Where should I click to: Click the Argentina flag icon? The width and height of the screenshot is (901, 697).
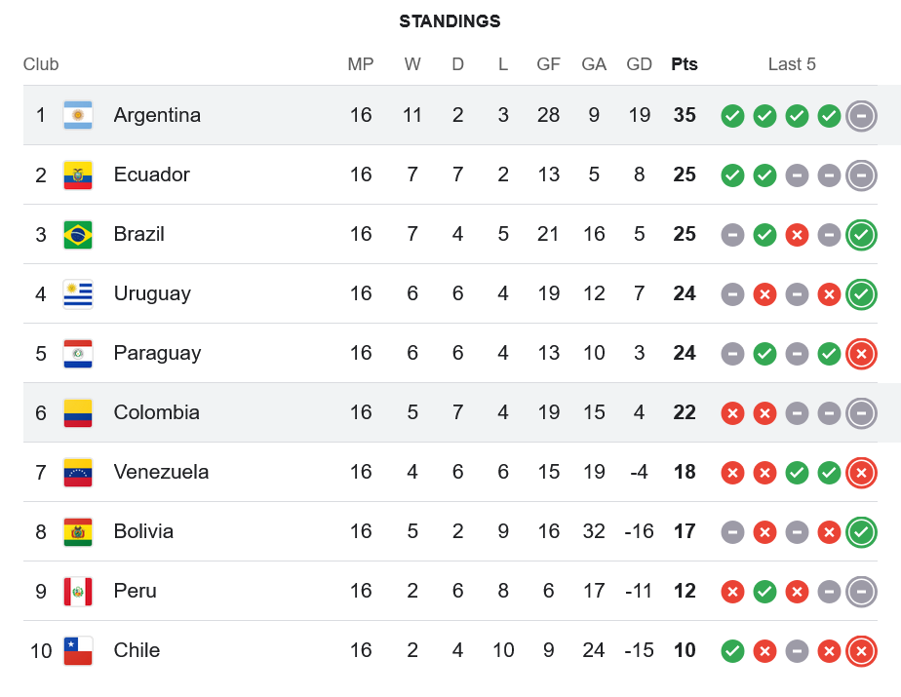point(78,115)
